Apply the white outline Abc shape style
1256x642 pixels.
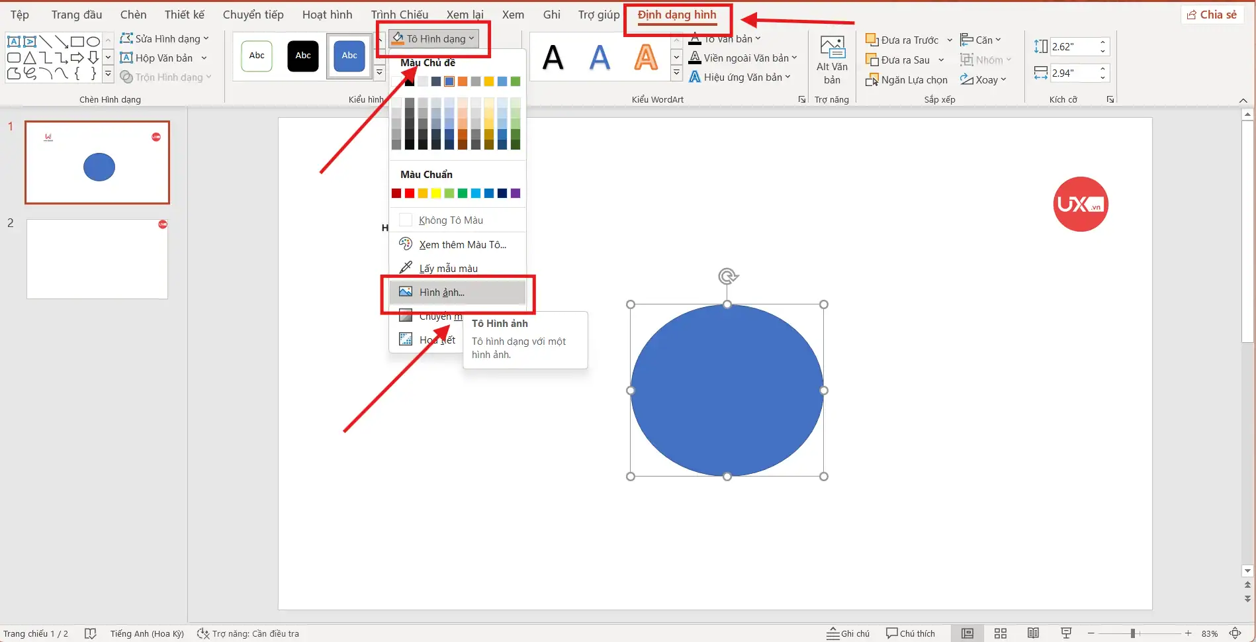[x=257, y=56]
